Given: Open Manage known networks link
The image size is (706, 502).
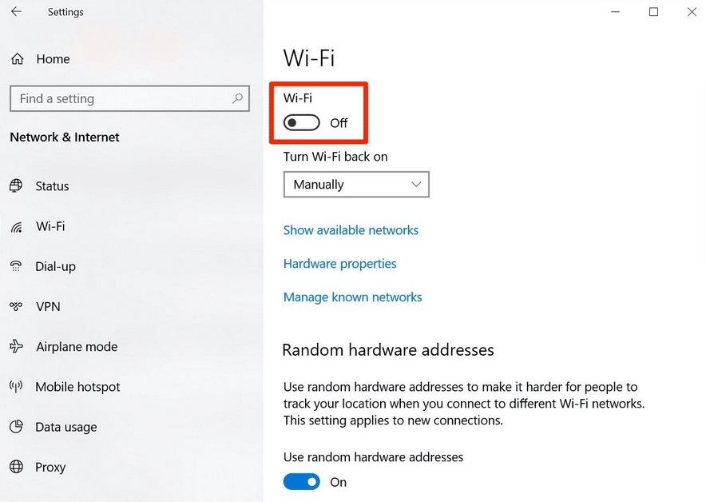Looking at the screenshot, I should point(352,297).
